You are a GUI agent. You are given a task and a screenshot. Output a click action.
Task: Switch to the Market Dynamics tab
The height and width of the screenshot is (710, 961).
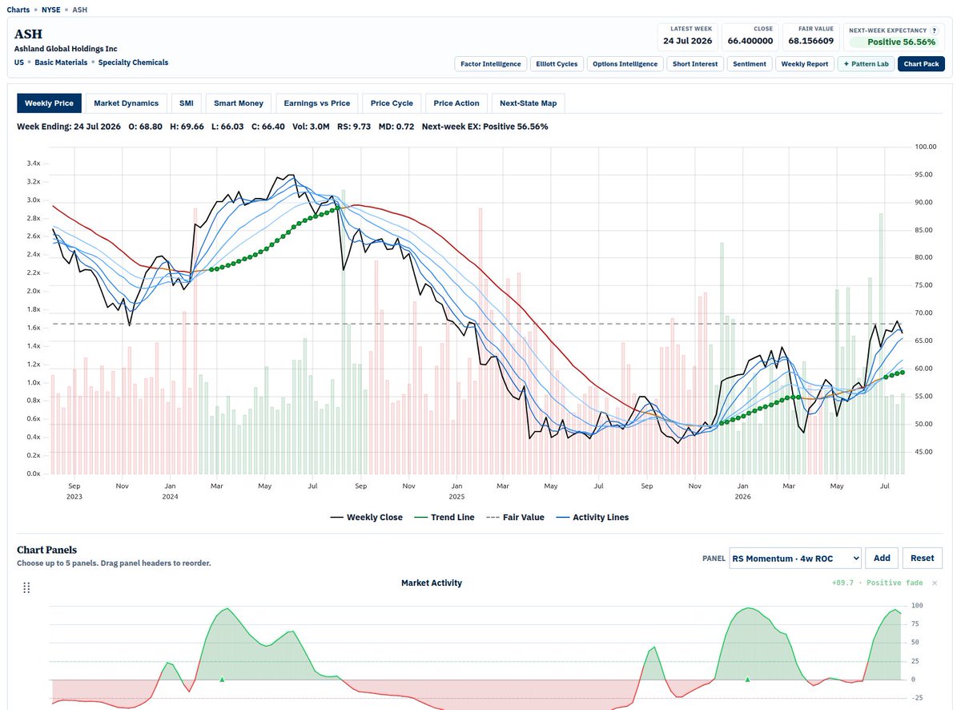pos(127,103)
